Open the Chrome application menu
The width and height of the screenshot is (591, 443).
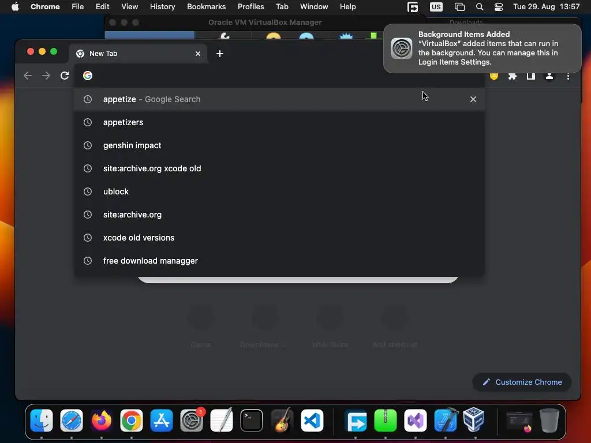coord(45,7)
